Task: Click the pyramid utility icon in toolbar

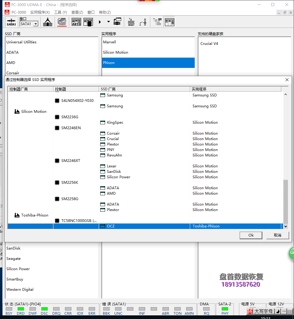Action: (48, 22)
